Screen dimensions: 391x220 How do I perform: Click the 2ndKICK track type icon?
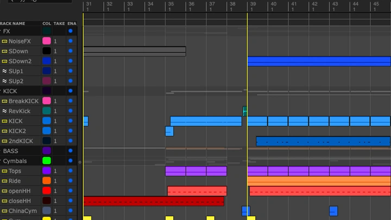point(4,141)
